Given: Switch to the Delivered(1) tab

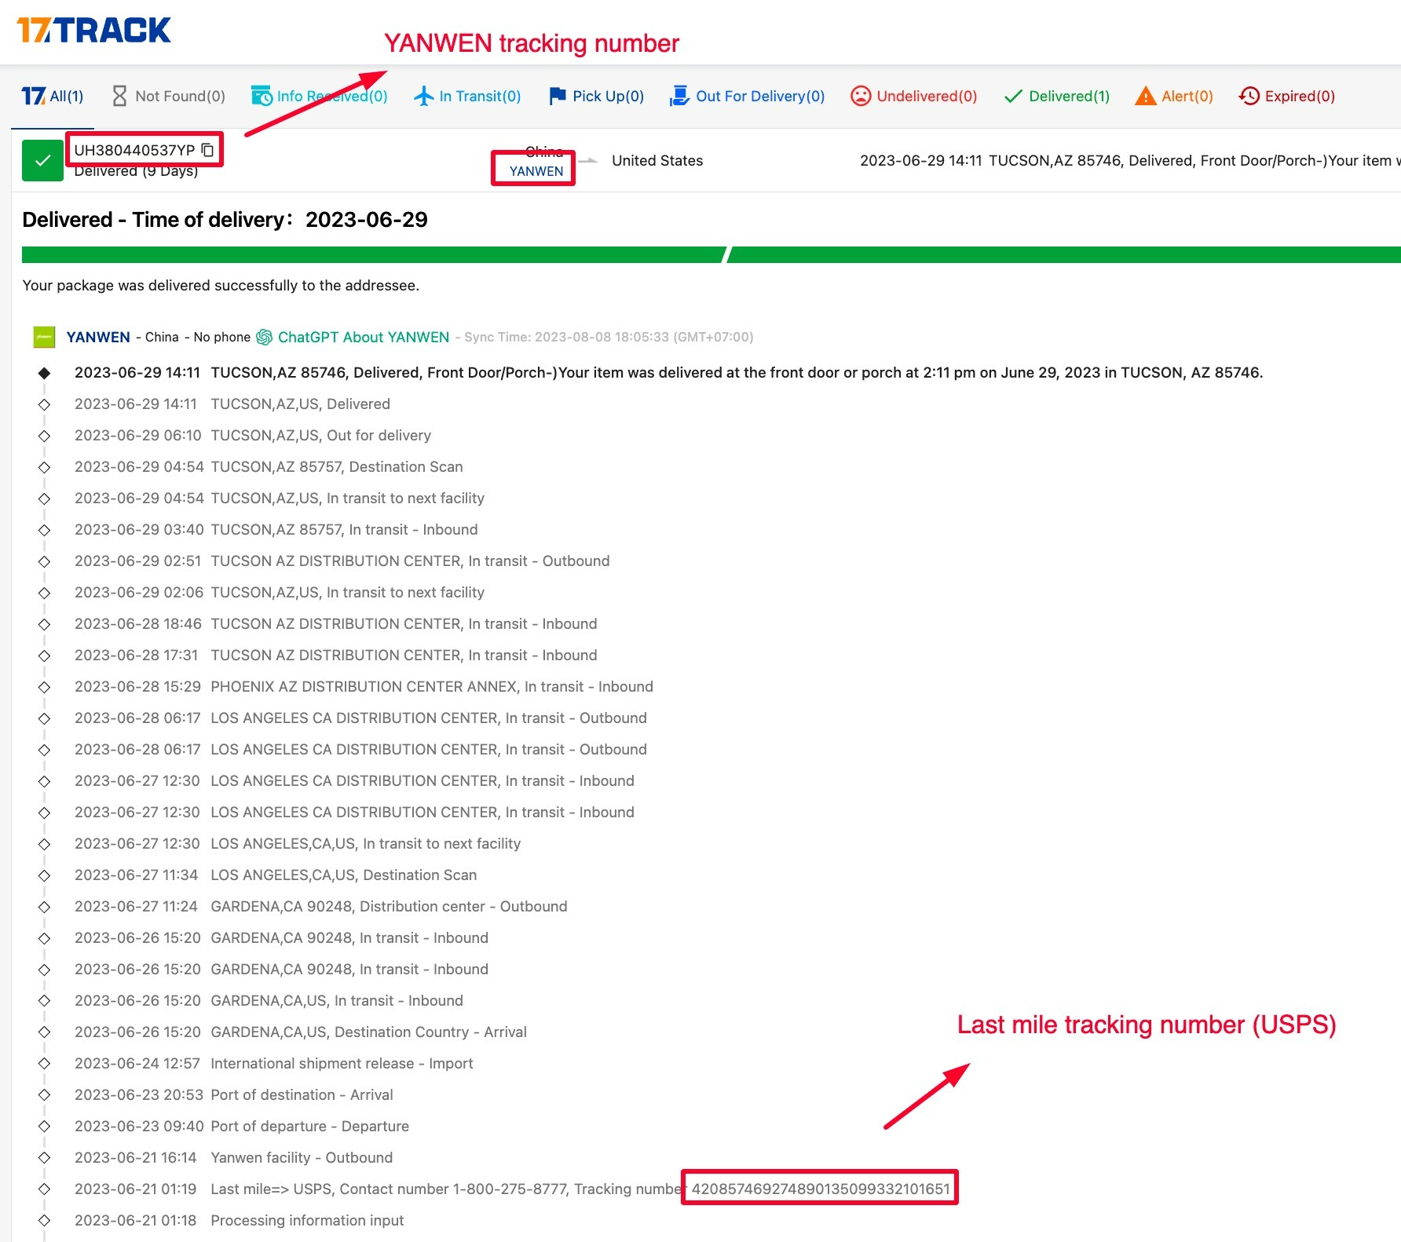Looking at the screenshot, I should point(1057,96).
